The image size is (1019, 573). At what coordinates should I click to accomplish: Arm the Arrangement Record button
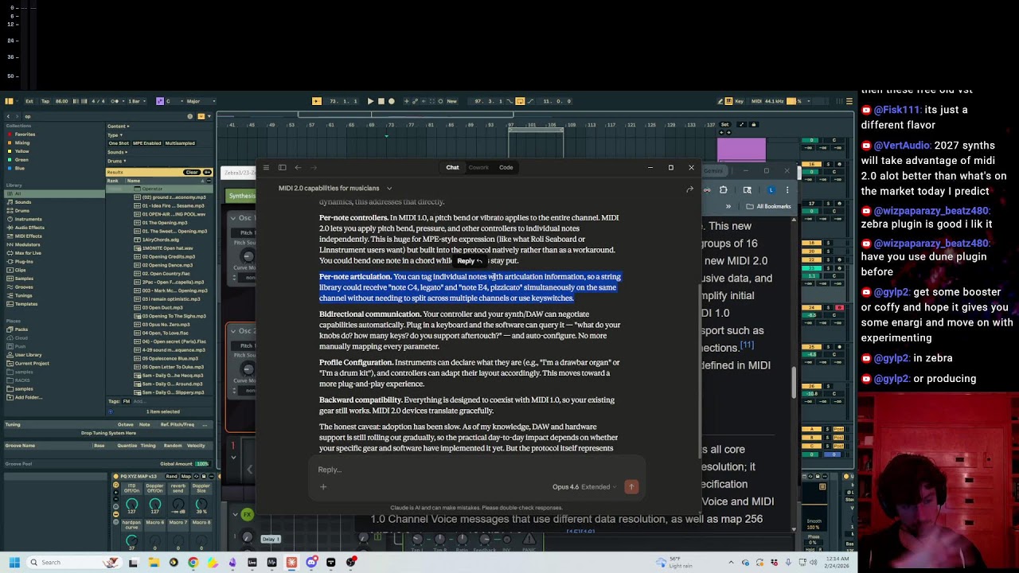click(x=391, y=101)
